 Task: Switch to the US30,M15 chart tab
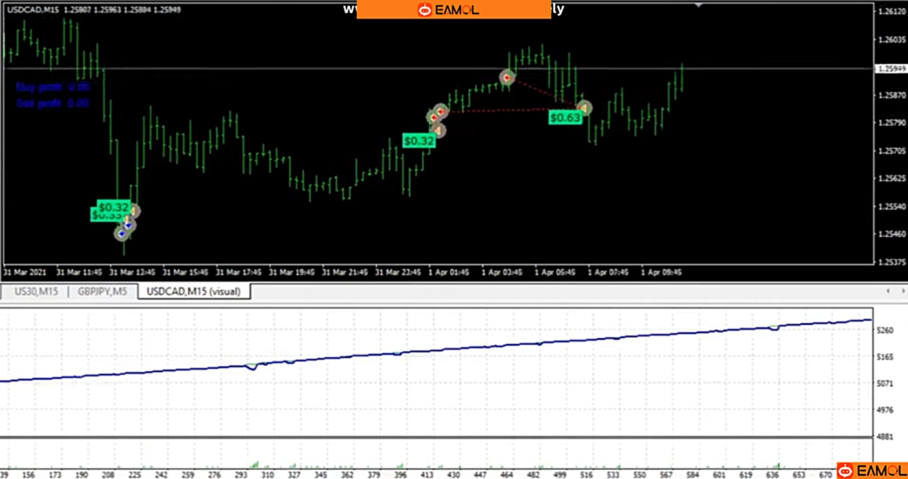pyautogui.click(x=36, y=292)
